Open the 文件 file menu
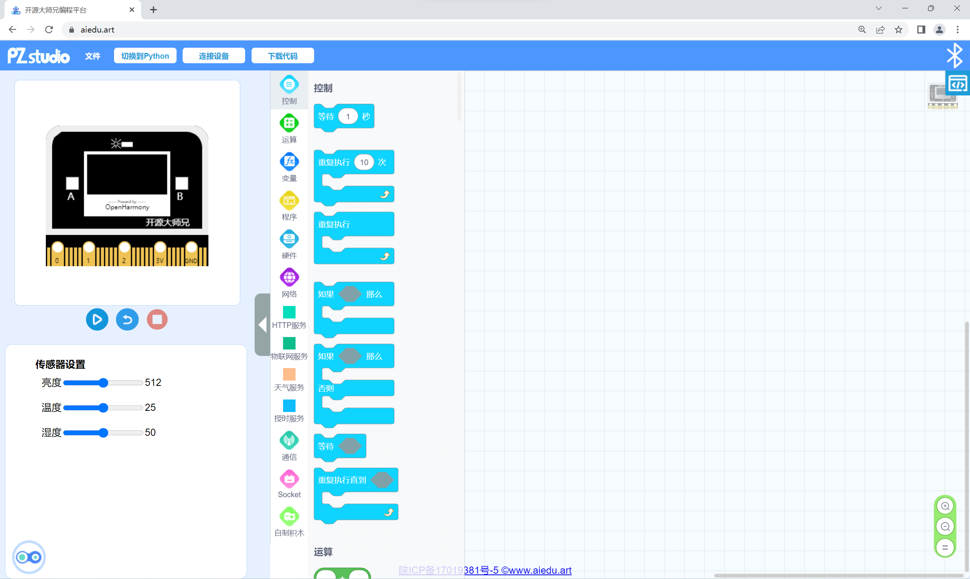Image resolution: width=970 pixels, height=579 pixels. (92, 56)
